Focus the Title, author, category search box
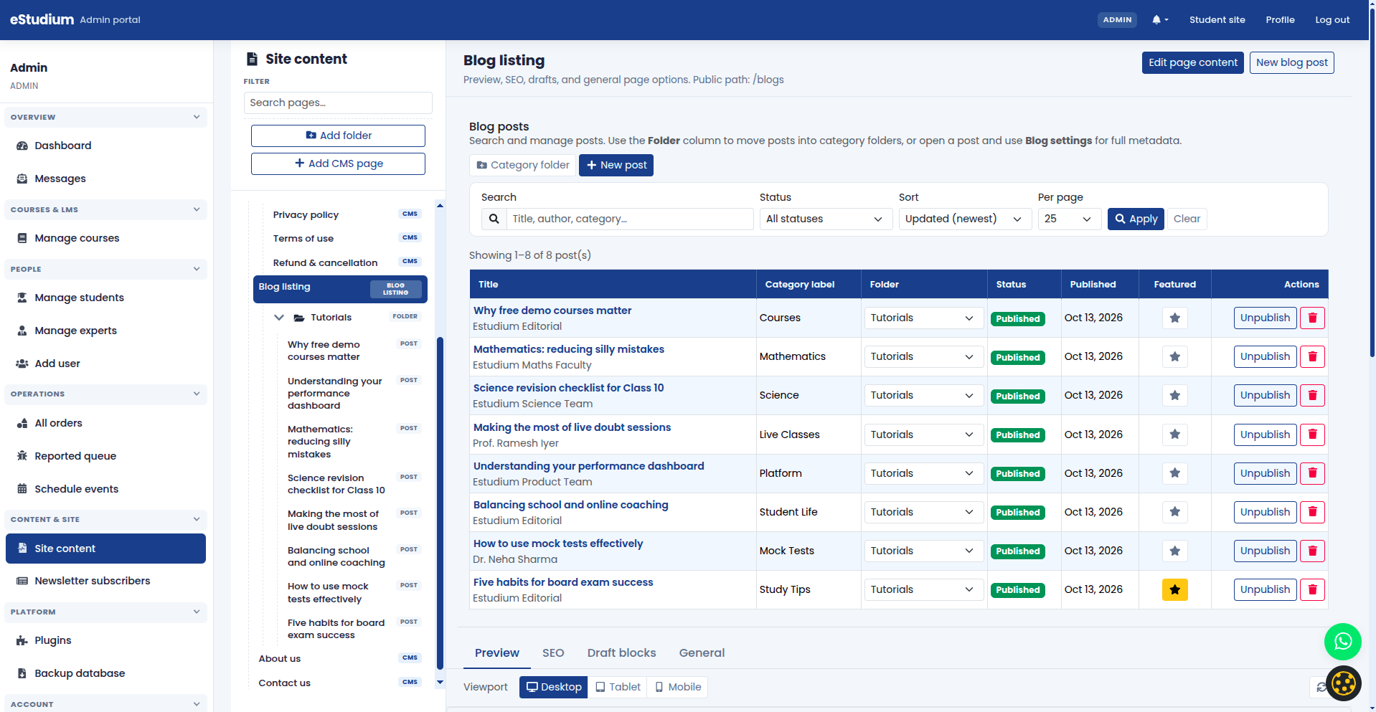This screenshot has width=1376, height=712. click(630, 219)
